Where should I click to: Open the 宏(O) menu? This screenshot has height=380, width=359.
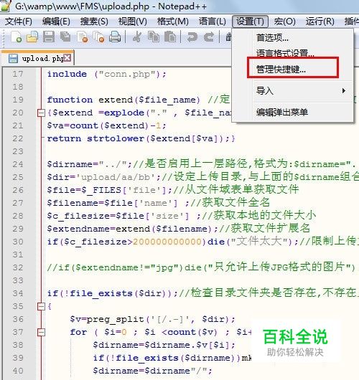point(285,22)
